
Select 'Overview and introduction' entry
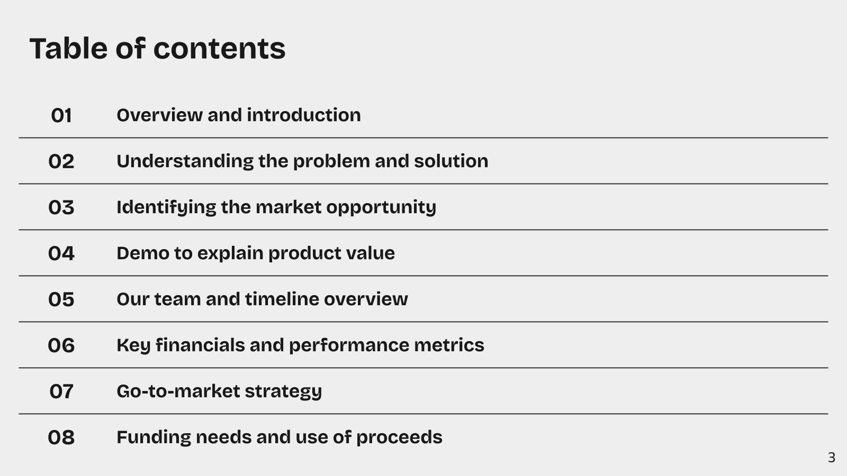pos(239,115)
